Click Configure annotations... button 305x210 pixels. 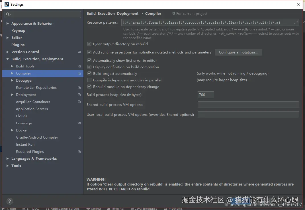tap(238, 52)
